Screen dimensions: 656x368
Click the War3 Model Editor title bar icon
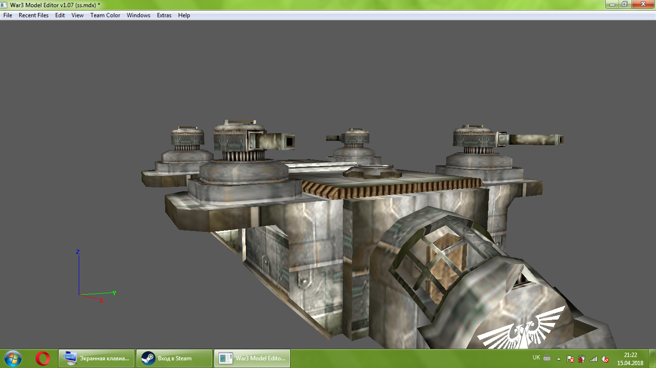4,5
